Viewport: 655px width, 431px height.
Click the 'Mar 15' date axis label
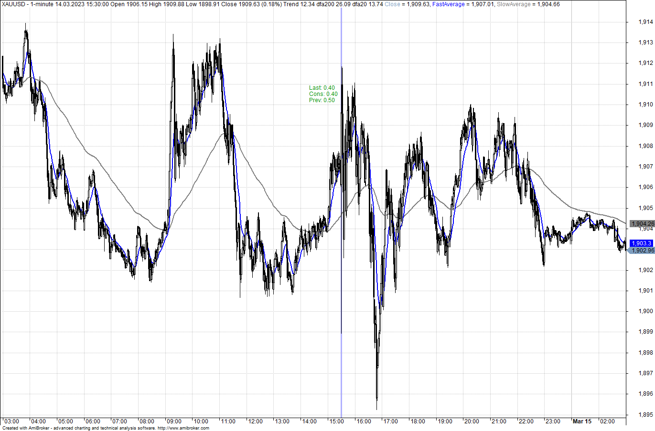582,421
